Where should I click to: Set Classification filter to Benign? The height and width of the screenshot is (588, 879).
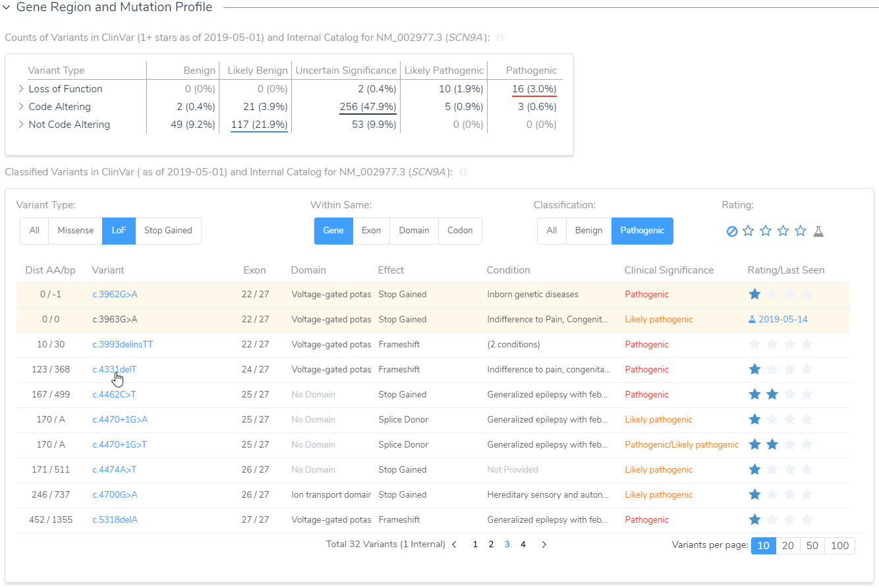tap(588, 231)
